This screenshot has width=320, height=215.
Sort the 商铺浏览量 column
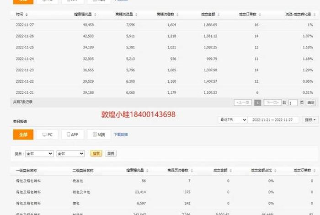[136, 15]
